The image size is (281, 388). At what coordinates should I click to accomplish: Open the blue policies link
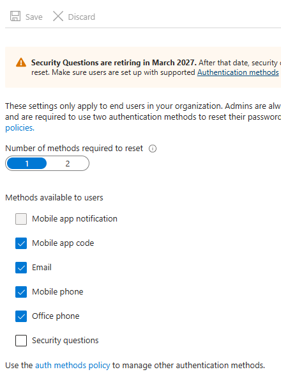pos(20,127)
